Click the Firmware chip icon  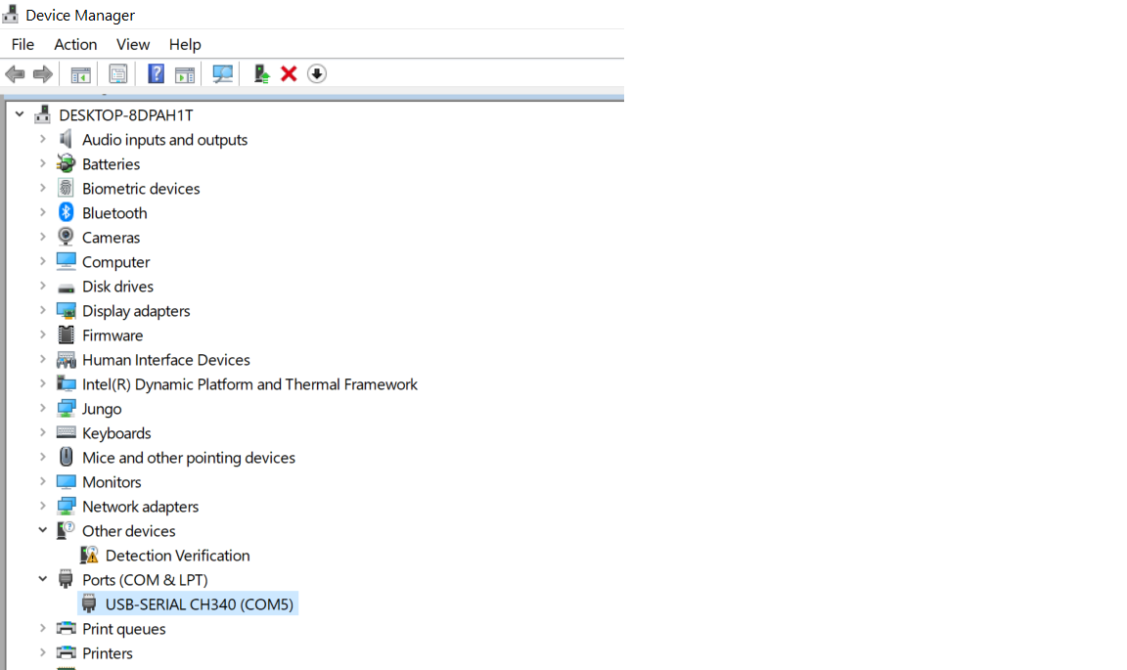(67, 335)
